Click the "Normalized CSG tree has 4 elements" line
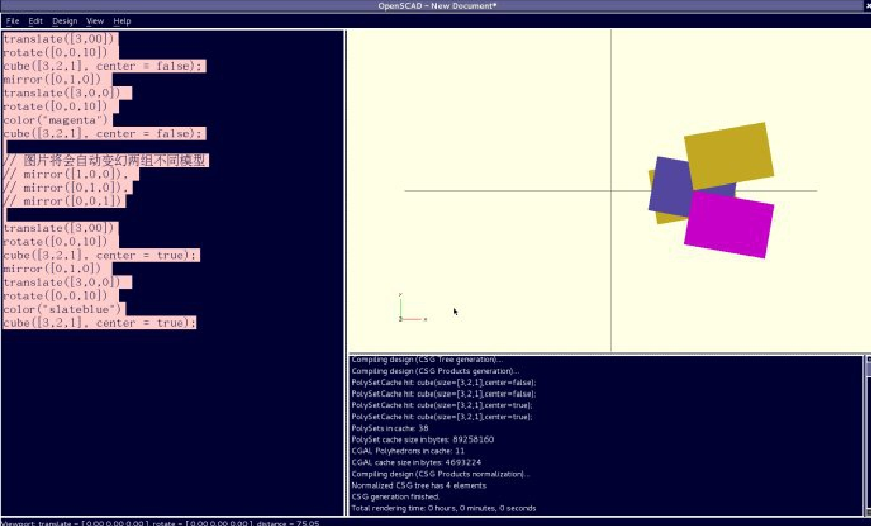 click(x=419, y=485)
